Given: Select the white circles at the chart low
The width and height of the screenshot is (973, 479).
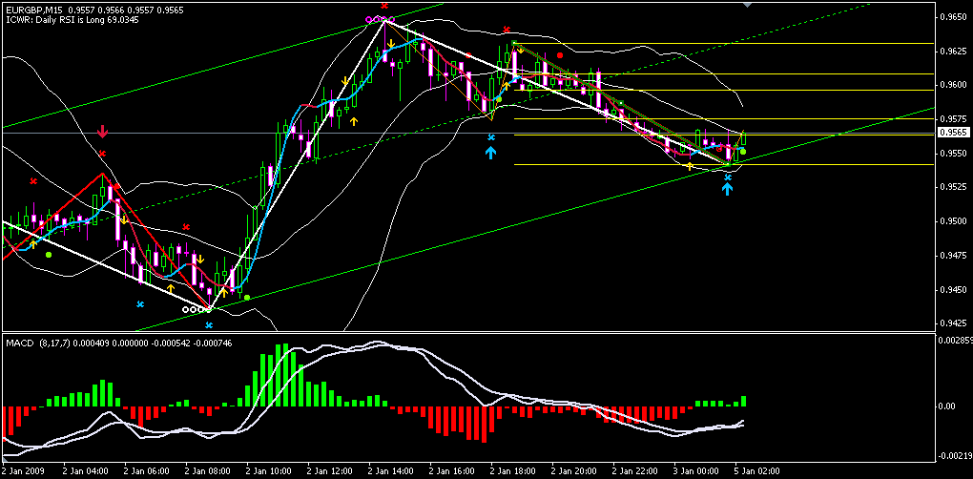Looking at the screenshot, I should [196, 309].
